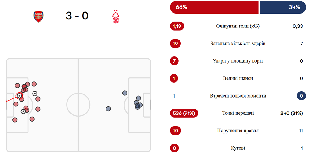
Task: Click the Arsenal club crest
Action: point(39,17)
